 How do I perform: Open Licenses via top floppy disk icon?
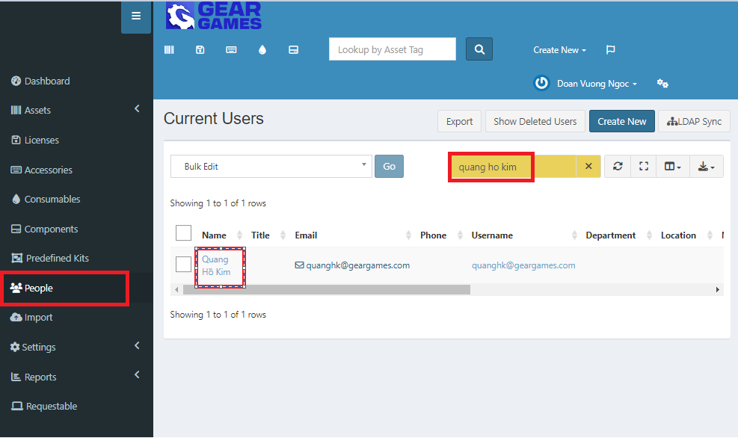coord(200,50)
